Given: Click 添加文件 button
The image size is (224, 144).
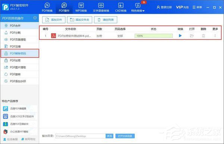Looking at the screenshot, I should (x=54, y=20).
